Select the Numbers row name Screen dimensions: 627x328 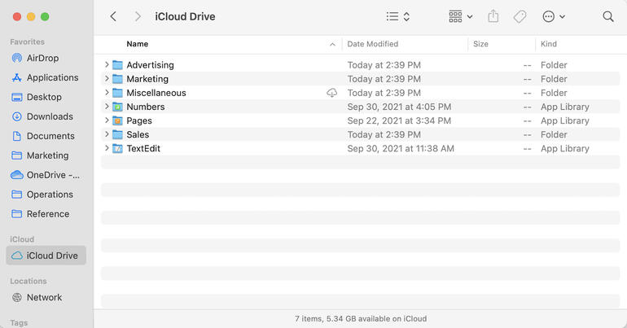(x=146, y=107)
